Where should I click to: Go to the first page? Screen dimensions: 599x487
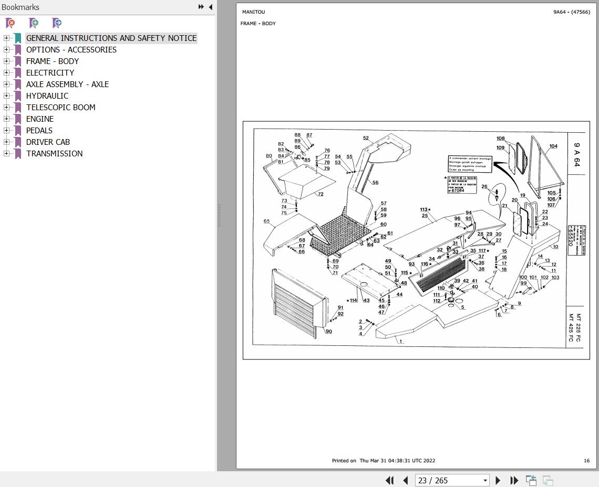[x=389, y=481]
